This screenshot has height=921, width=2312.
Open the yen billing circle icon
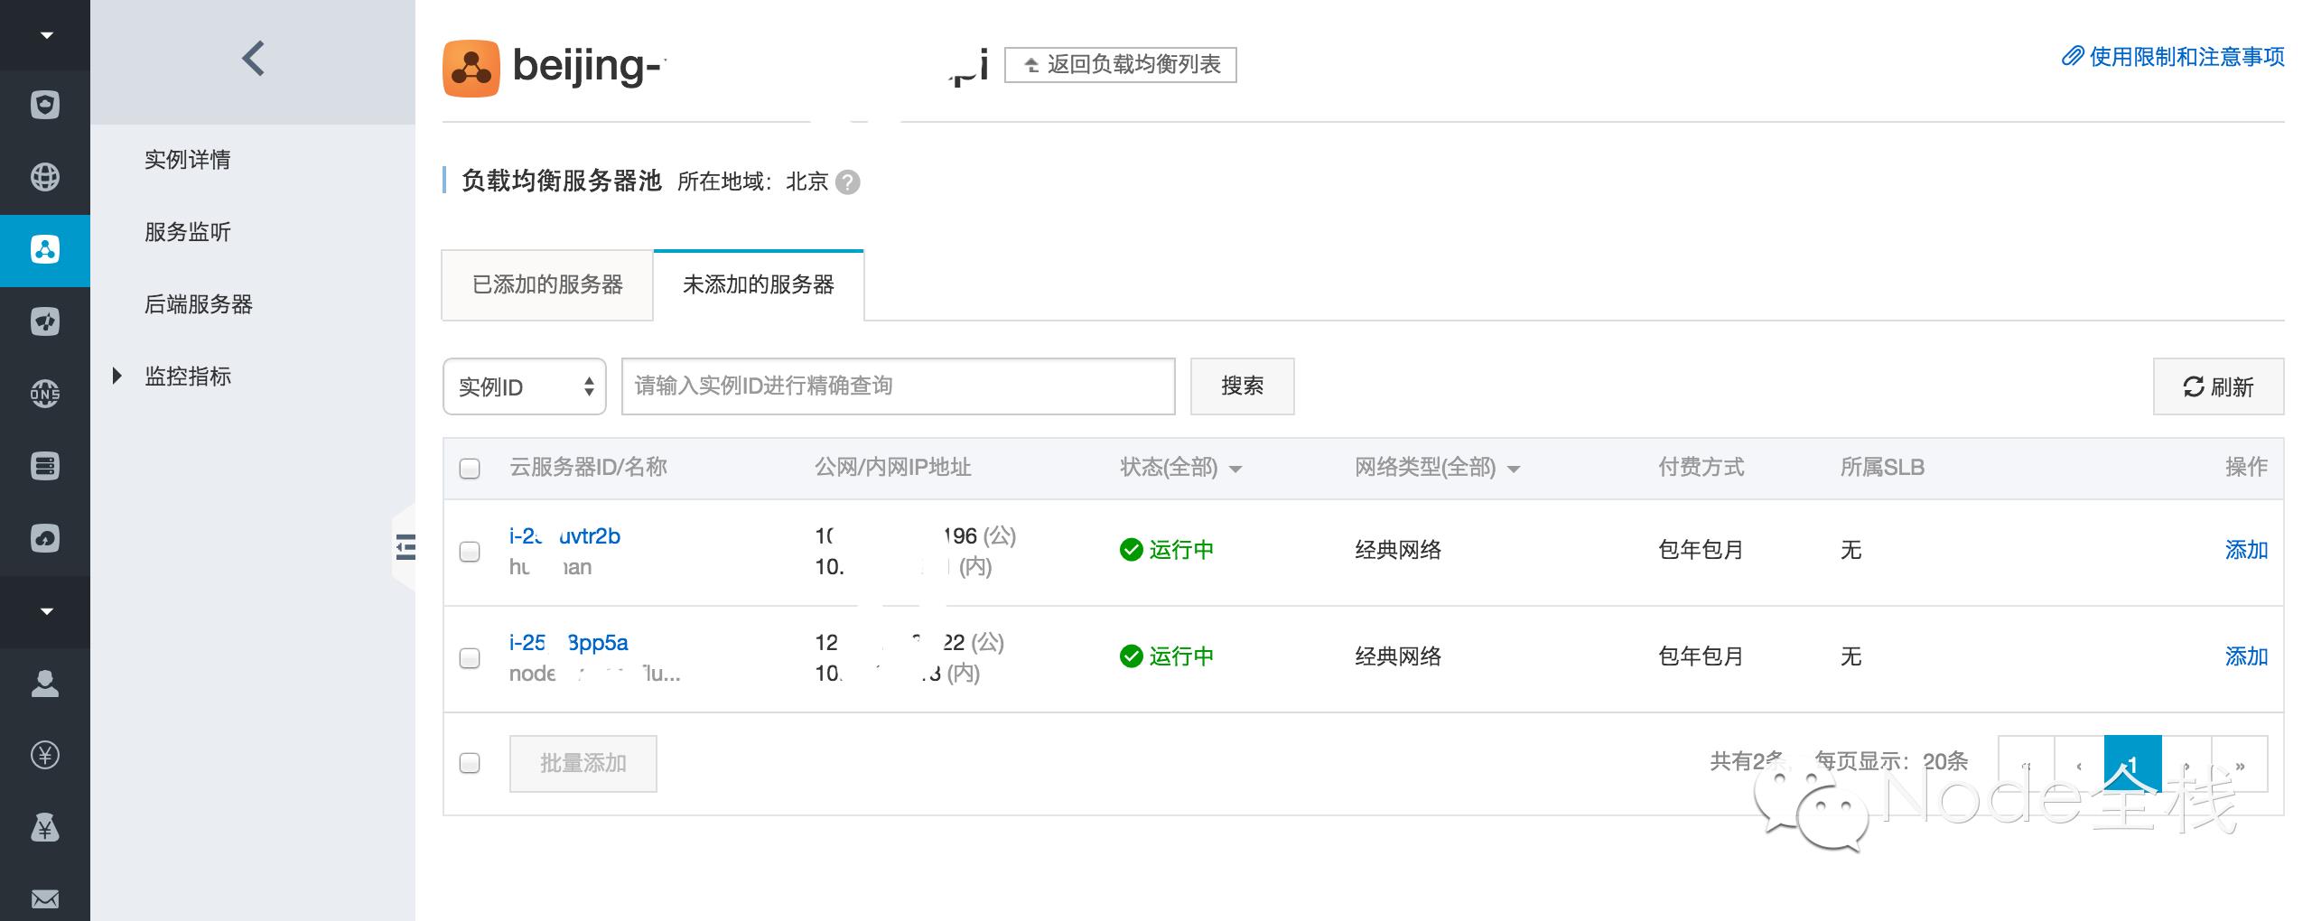click(45, 755)
